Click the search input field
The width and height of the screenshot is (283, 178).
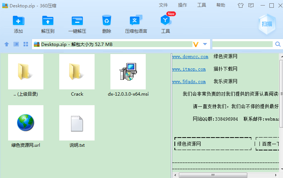point(243,44)
